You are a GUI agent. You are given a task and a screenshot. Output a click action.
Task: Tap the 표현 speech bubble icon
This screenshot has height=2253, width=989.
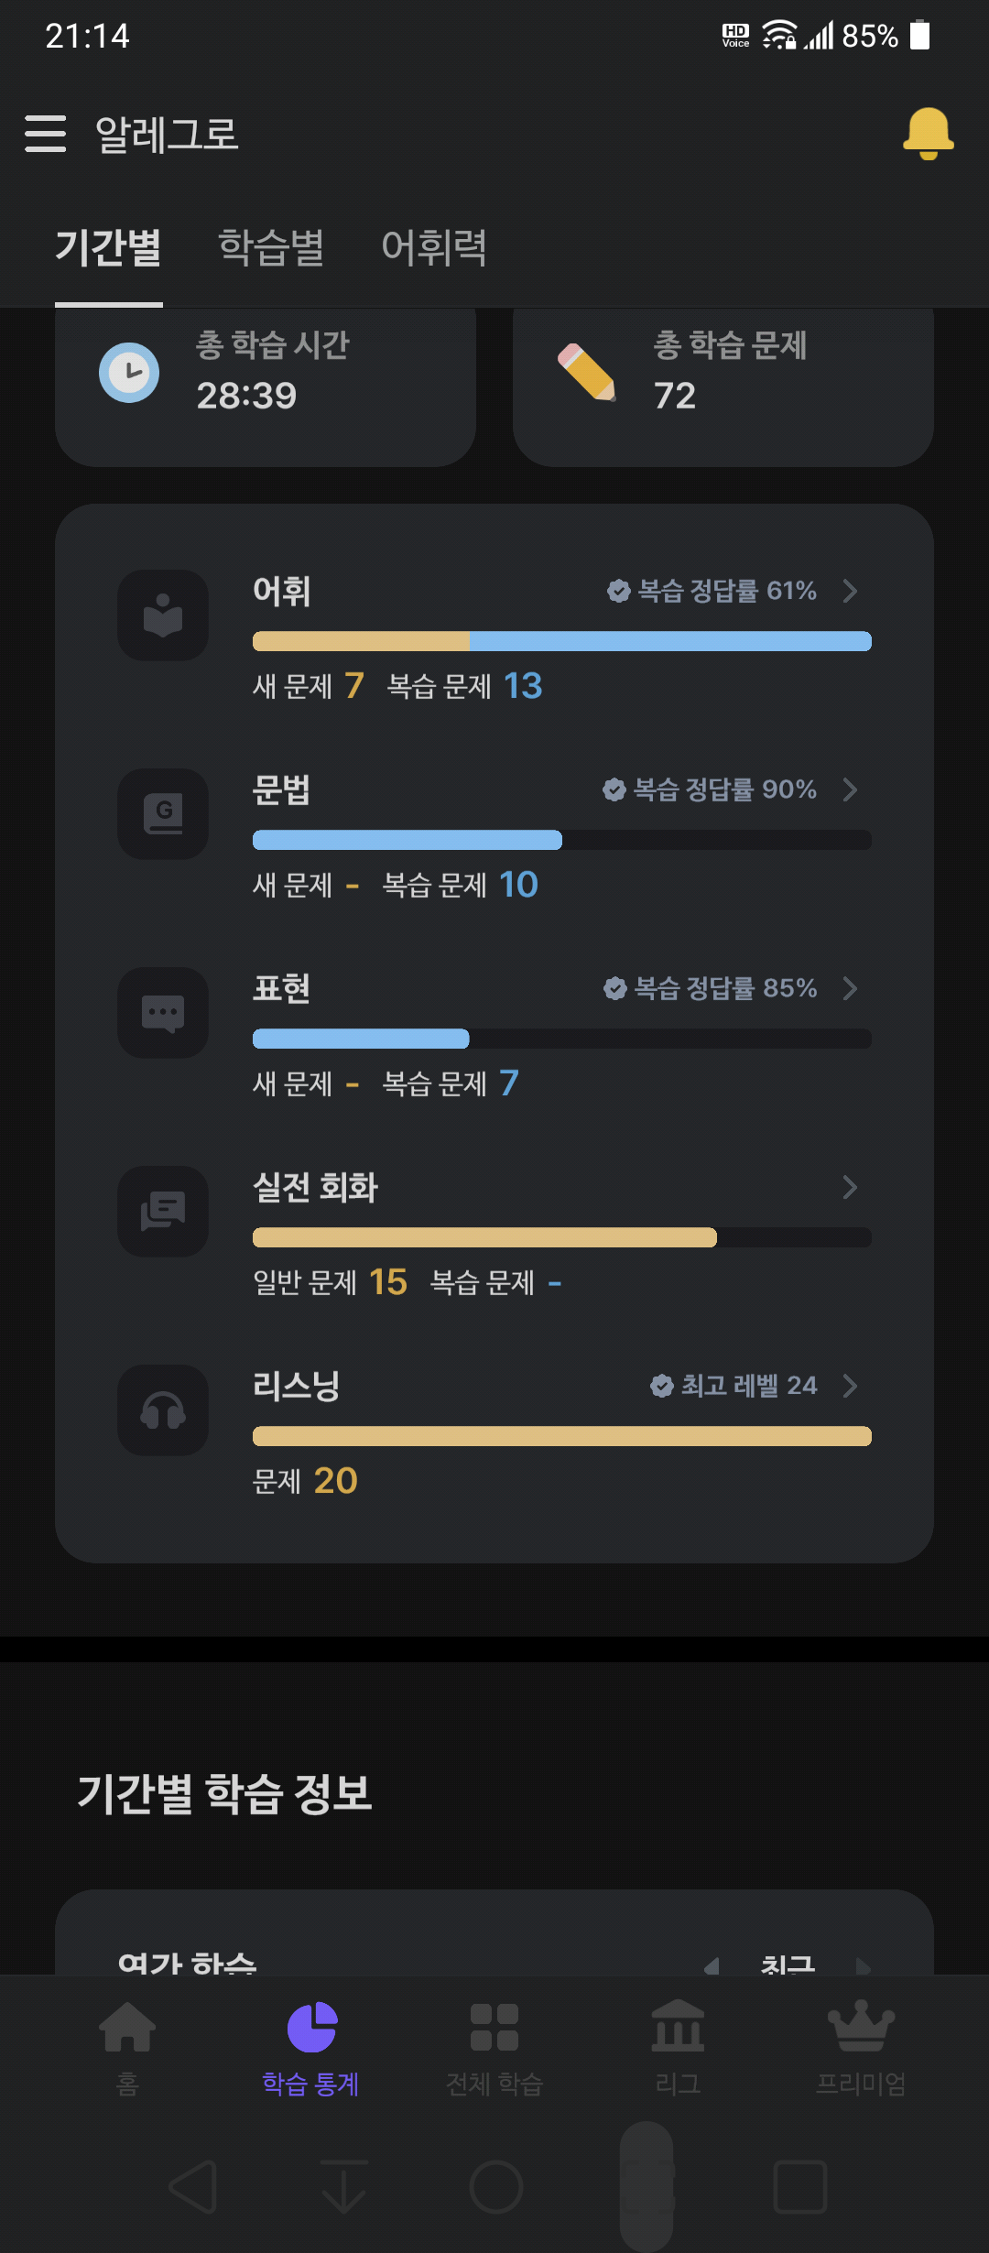pos(163,1013)
